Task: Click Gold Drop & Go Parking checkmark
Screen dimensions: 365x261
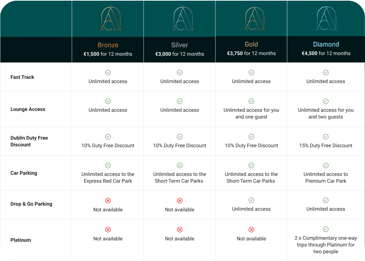Action: click(x=251, y=200)
